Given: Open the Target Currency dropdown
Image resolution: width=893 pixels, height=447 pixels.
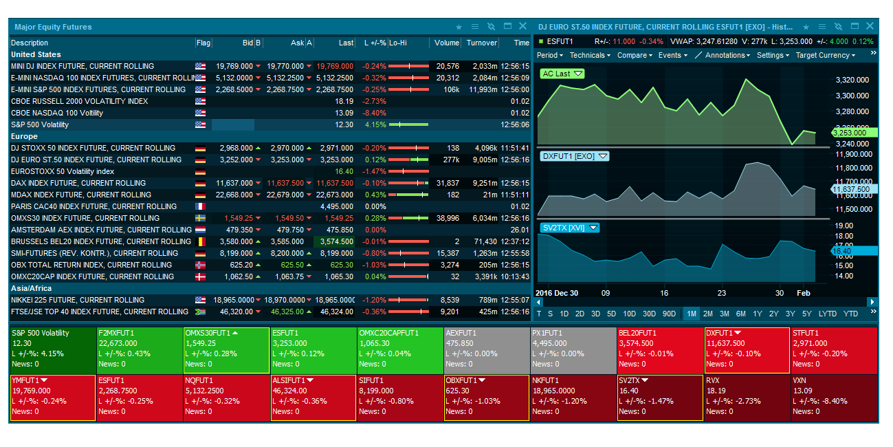Looking at the screenshot, I should 826,55.
